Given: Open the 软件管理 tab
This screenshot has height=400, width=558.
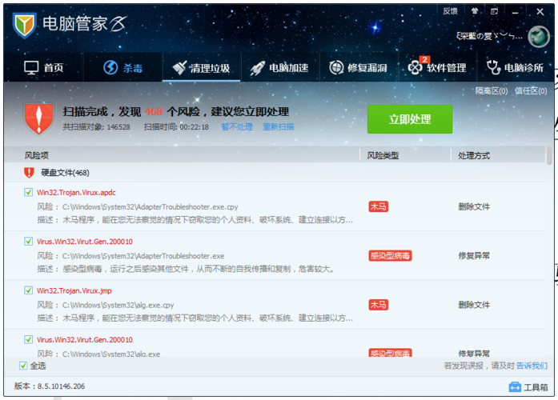Looking at the screenshot, I should pyautogui.click(x=437, y=67).
